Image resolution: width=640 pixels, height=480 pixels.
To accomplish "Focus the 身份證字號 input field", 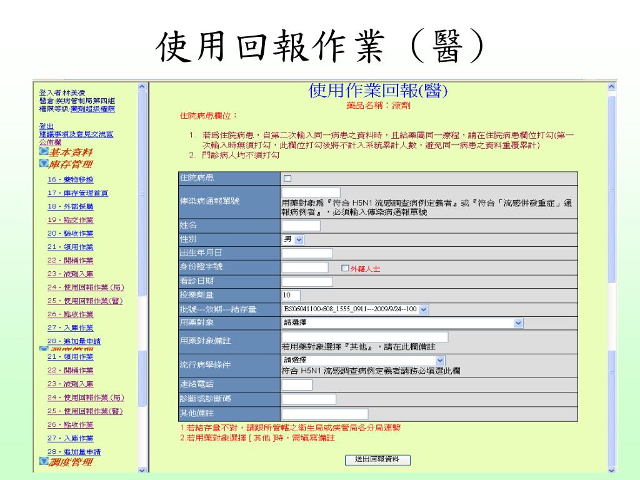I will coord(305,267).
